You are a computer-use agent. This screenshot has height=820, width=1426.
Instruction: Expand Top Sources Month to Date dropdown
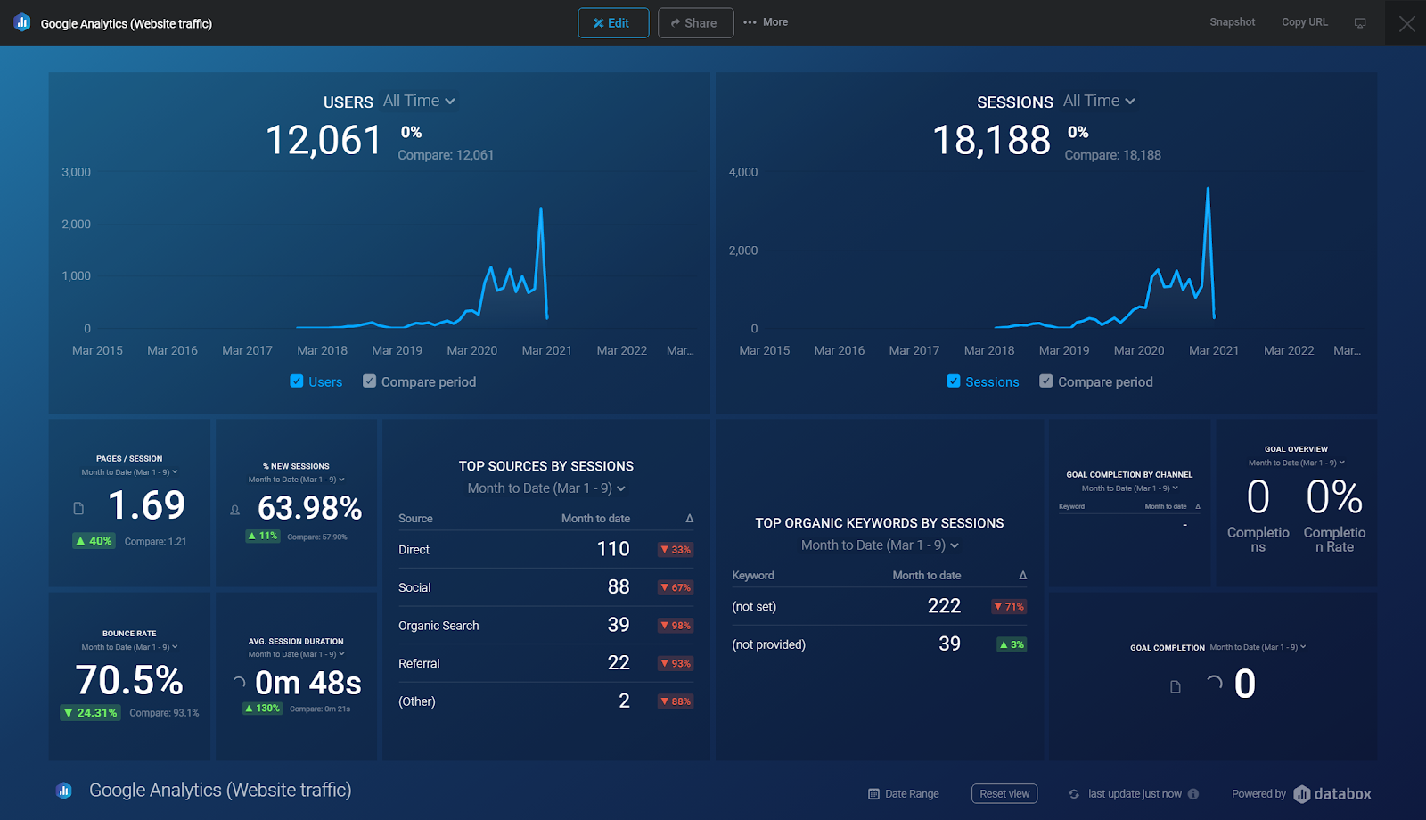coord(546,488)
